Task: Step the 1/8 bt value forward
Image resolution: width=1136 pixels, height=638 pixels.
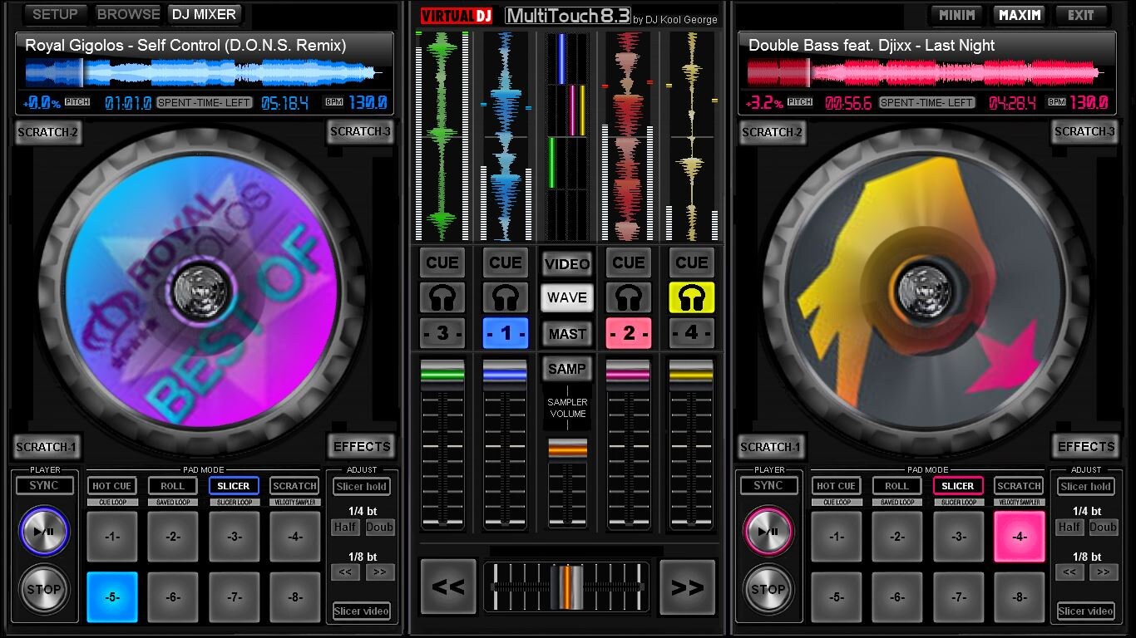Action: tap(380, 572)
